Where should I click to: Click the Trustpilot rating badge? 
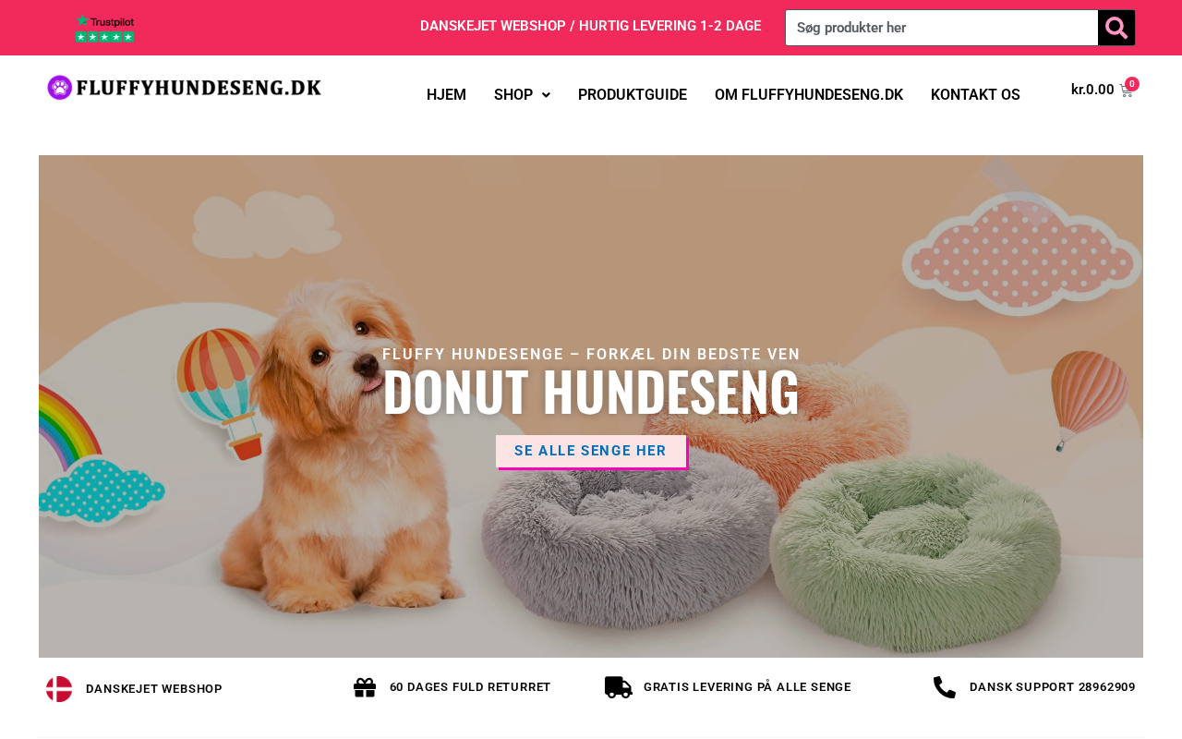pyautogui.click(x=105, y=29)
